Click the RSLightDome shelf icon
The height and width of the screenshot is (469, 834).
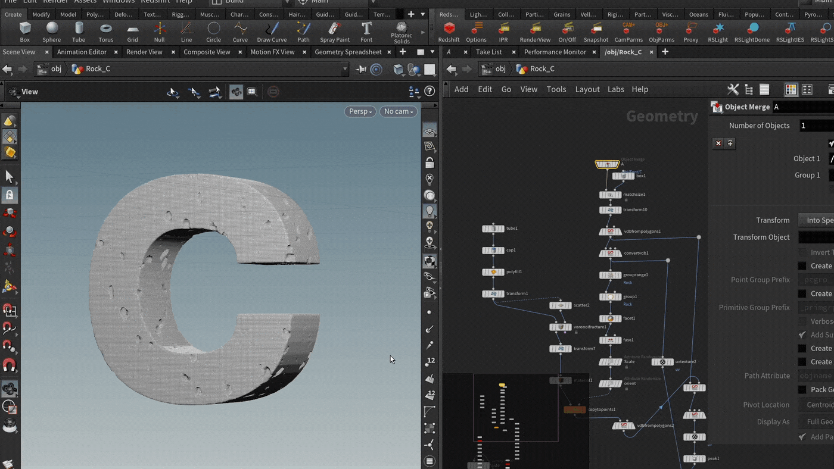pos(752,32)
